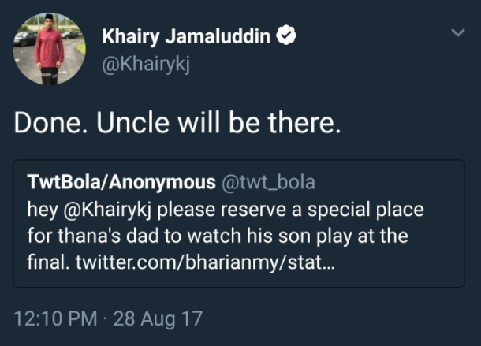The height and width of the screenshot is (346, 481).
Task: Click the Khairy Jamaluddin display name
Action: (x=185, y=35)
